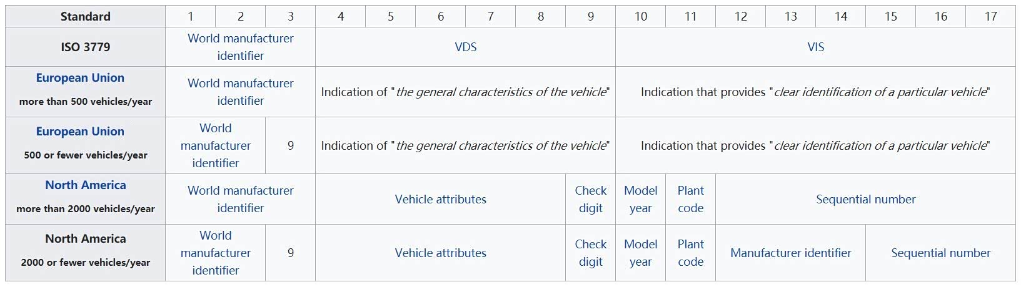Click the Manufacturer identifier link

pyautogui.click(x=790, y=253)
